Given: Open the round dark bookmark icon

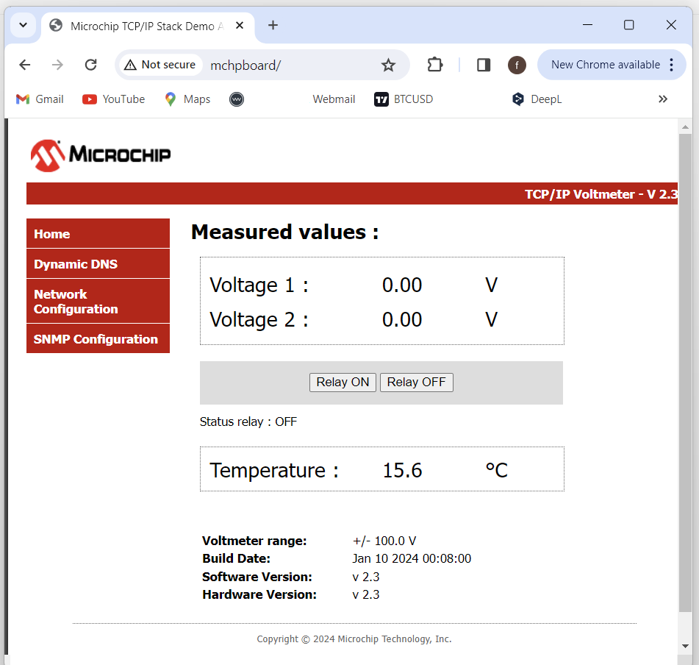Looking at the screenshot, I should click(237, 99).
